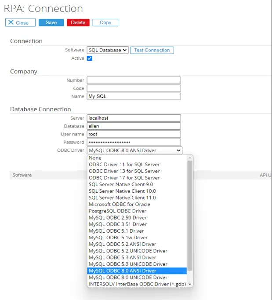Click the driver list scrollbar thumb

tap(190, 216)
